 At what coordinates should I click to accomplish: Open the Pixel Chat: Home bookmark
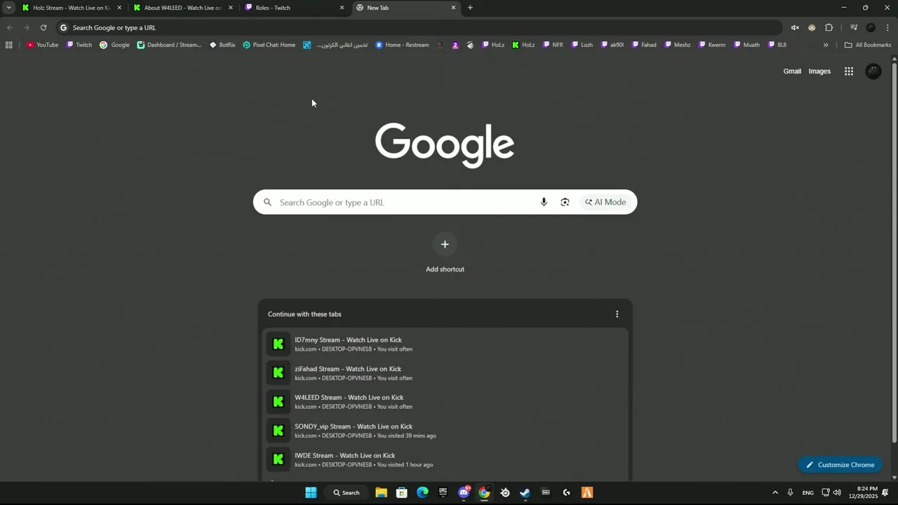click(x=269, y=45)
